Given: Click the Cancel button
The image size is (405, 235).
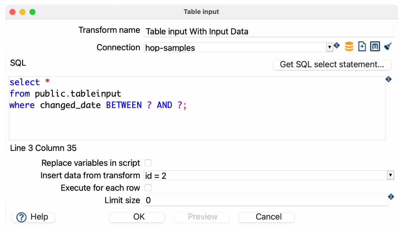Looking at the screenshot, I should [x=266, y=217].
